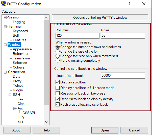Select Bell in the category tree

click(x=16, y=36)
